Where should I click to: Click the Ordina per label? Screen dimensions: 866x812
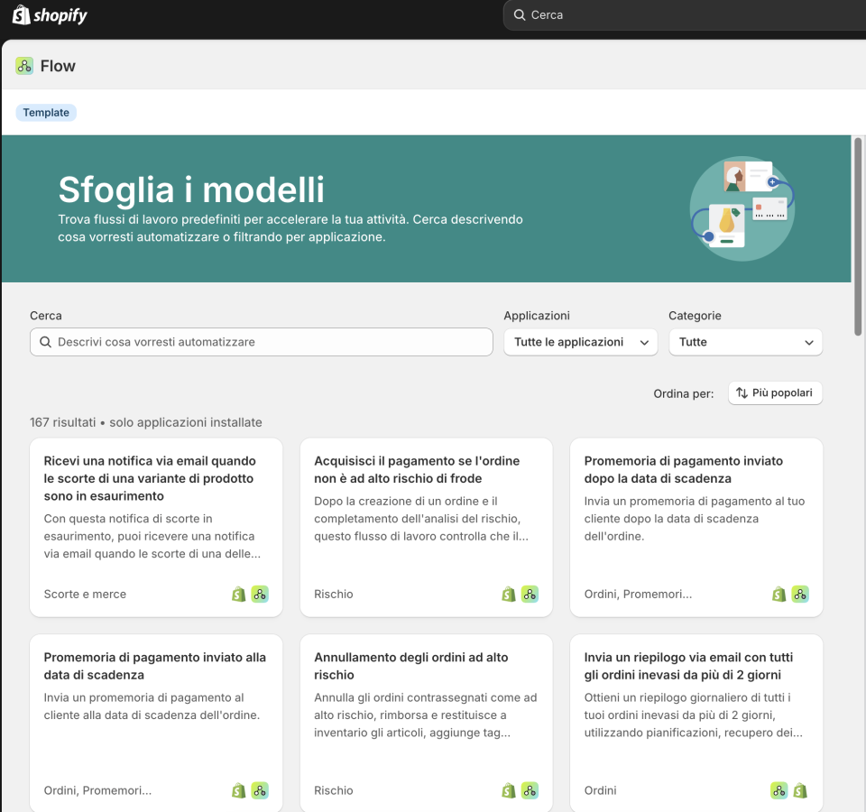683,394
